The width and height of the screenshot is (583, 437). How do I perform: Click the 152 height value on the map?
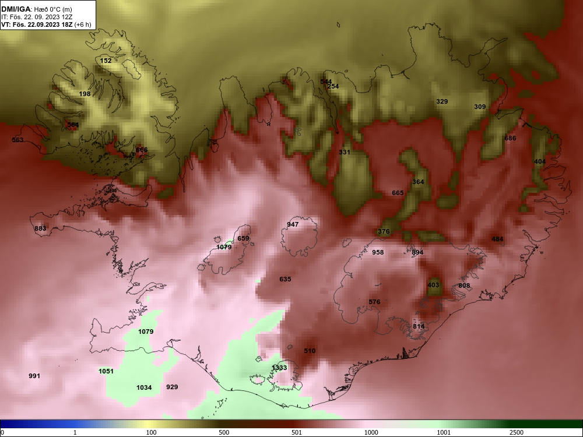(106, 61)
